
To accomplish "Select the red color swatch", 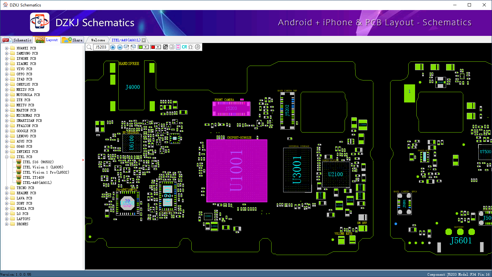I will click(x=153, y=47).
